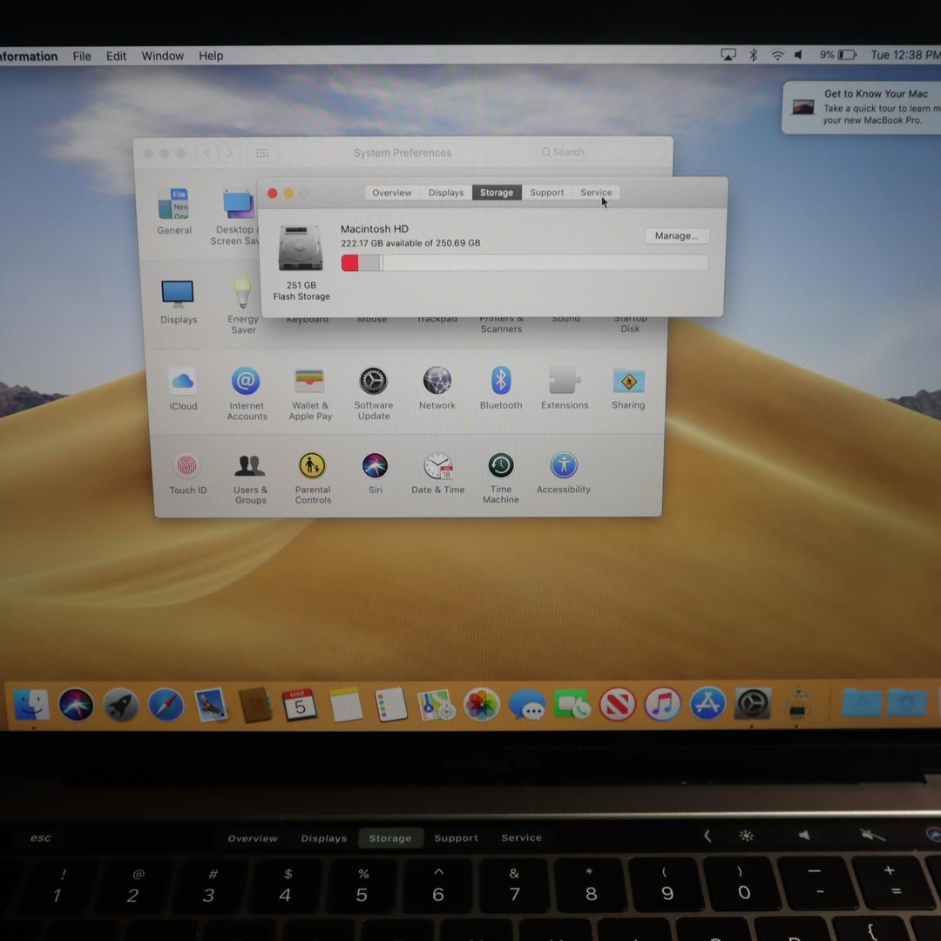Open iCloud preferences

coord(182,381)
